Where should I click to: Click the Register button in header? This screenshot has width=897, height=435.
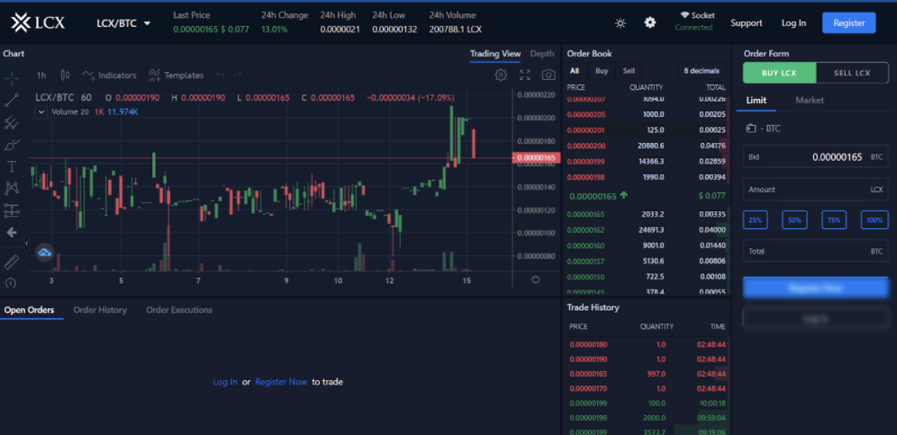[848, 22]
